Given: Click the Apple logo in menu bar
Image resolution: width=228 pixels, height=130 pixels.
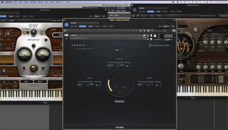Looking at the screenshot, I should (2, 2).
